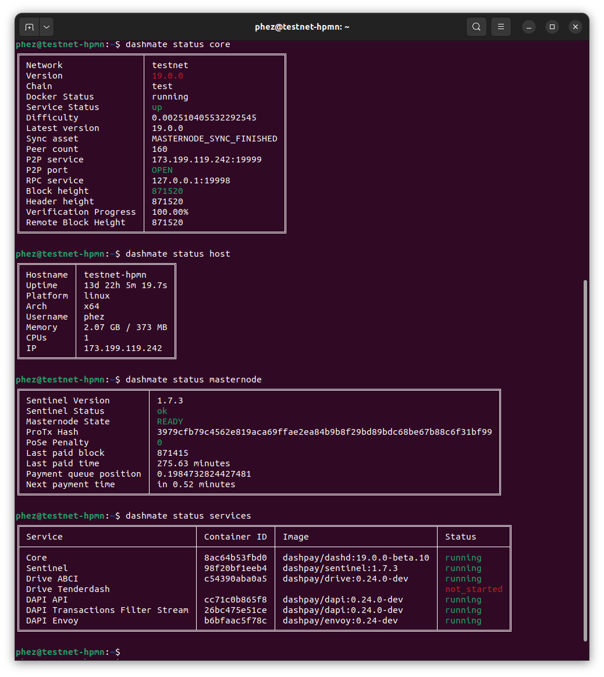
Task: Open the terminal search tool
Action: click(x=477, y=27)
